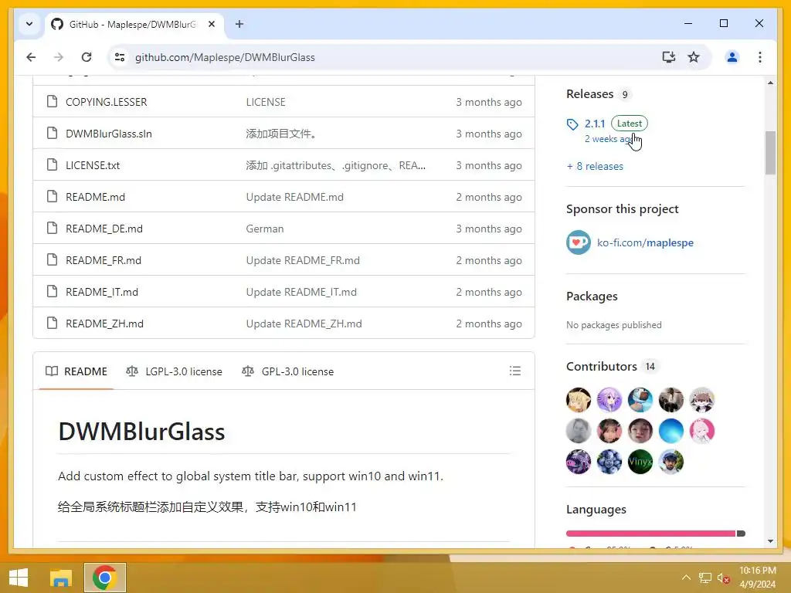Open the blueberries contributor avatar
This screenshot has height=593, width=791.
pos(609,462)
